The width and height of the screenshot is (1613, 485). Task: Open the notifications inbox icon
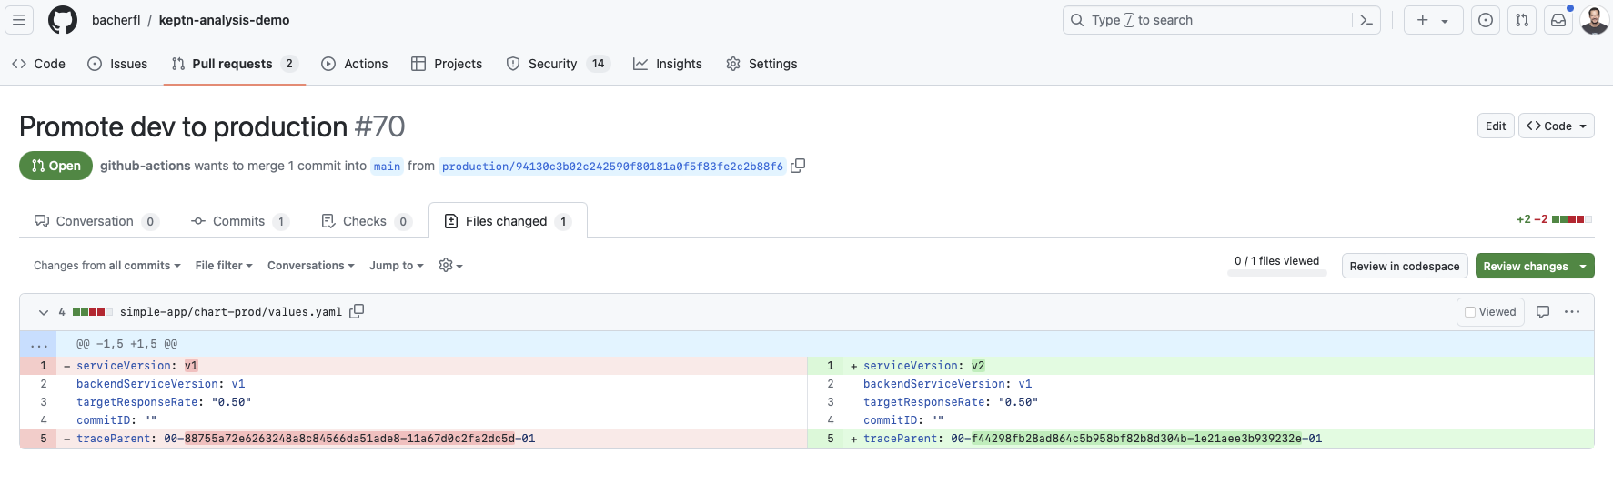coord(1558,20)
